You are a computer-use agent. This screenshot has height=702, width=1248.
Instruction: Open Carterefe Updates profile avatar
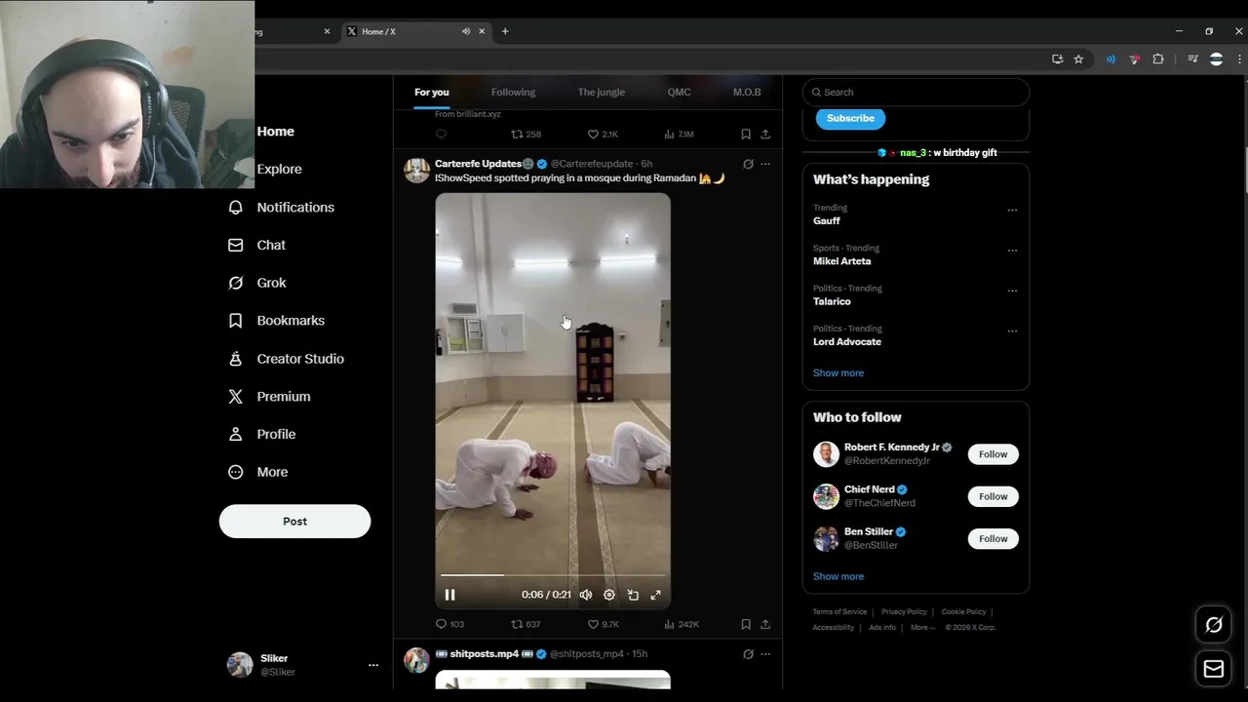[x=417, y=171]
